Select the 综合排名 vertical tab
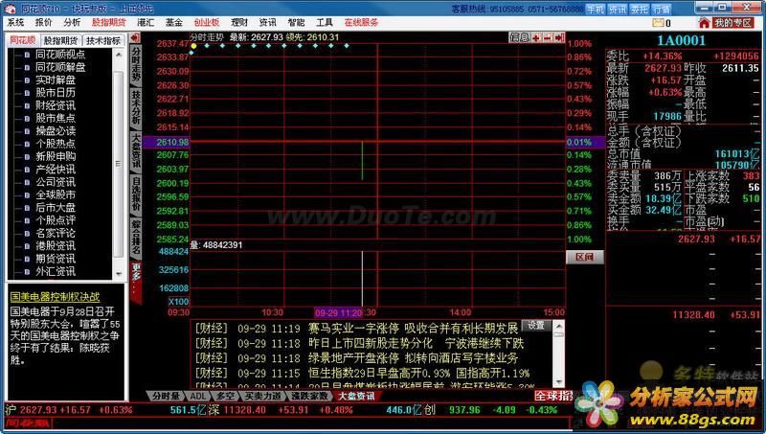The height and width of the screenshot is (434, 766). [x=136, y=237]
